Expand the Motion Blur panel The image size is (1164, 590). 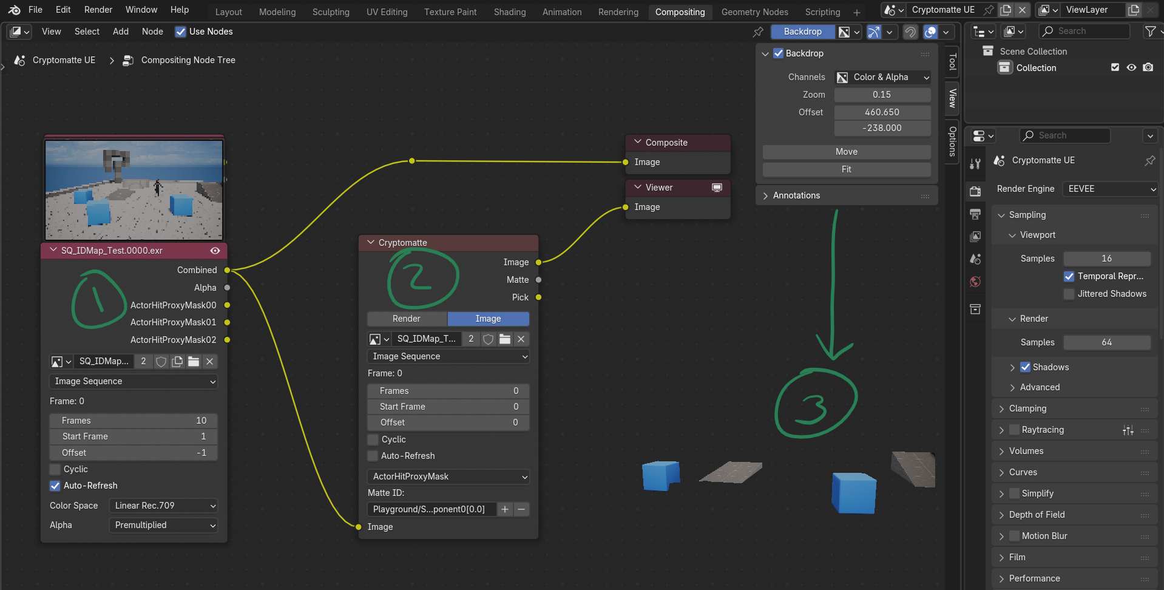pyautogui.click(x=1001, y=536)
